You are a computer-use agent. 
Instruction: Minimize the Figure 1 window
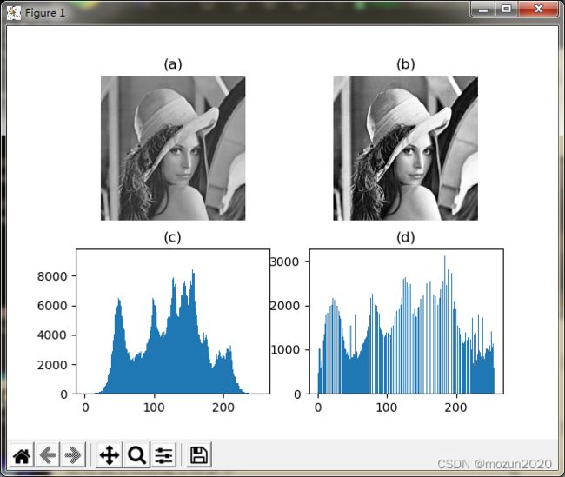[x=483, y=9]
